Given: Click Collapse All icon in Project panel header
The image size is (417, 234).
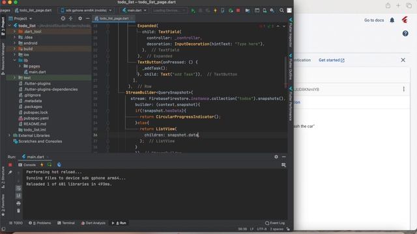Looking at the screenshot, I should click(71, 19).
